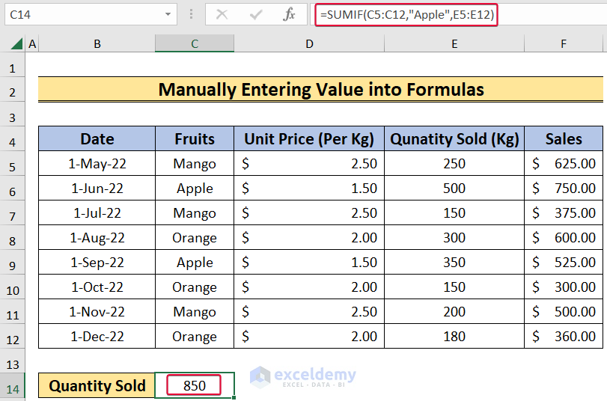Click the Unit Price (Per Kg) header
The width and height of the screenshot is (607, 401).
click(x=310, y=138)
